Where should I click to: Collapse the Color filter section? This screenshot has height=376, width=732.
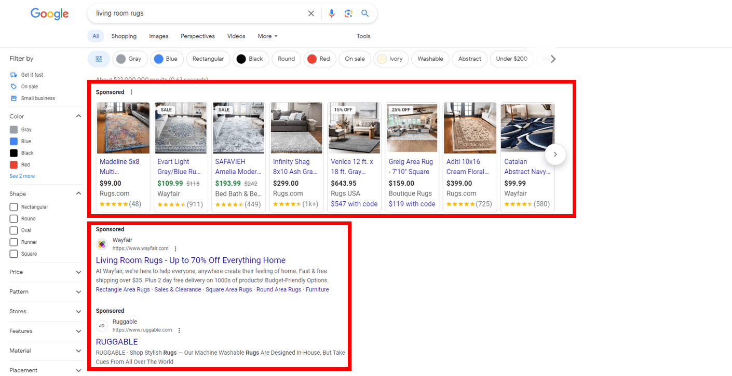[78, 116]
